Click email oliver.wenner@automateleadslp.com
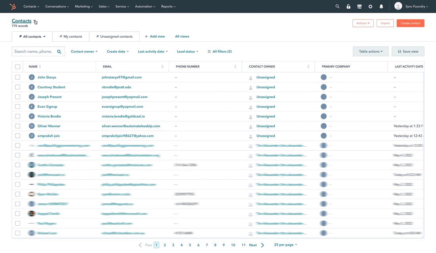This screenshot has width=436, height=253. (x=131, y=126)
